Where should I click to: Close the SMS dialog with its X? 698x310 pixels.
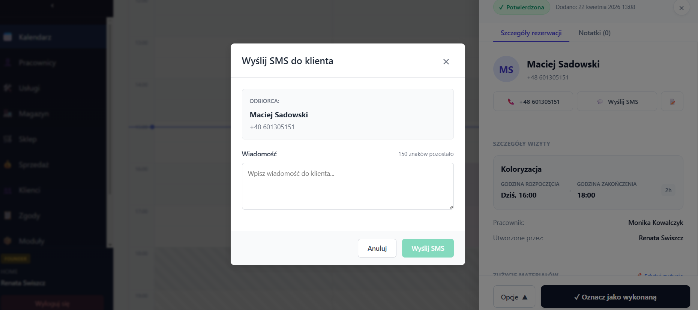[x=446, y=61]
